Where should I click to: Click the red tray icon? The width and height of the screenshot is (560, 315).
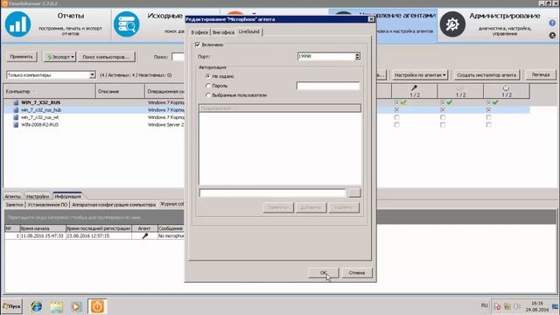(x=498, y=306)
